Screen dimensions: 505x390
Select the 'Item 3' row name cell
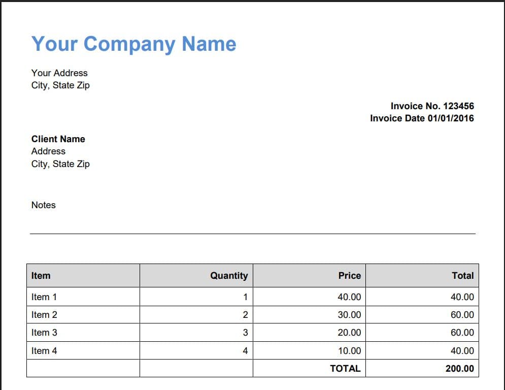coord(44,333)
